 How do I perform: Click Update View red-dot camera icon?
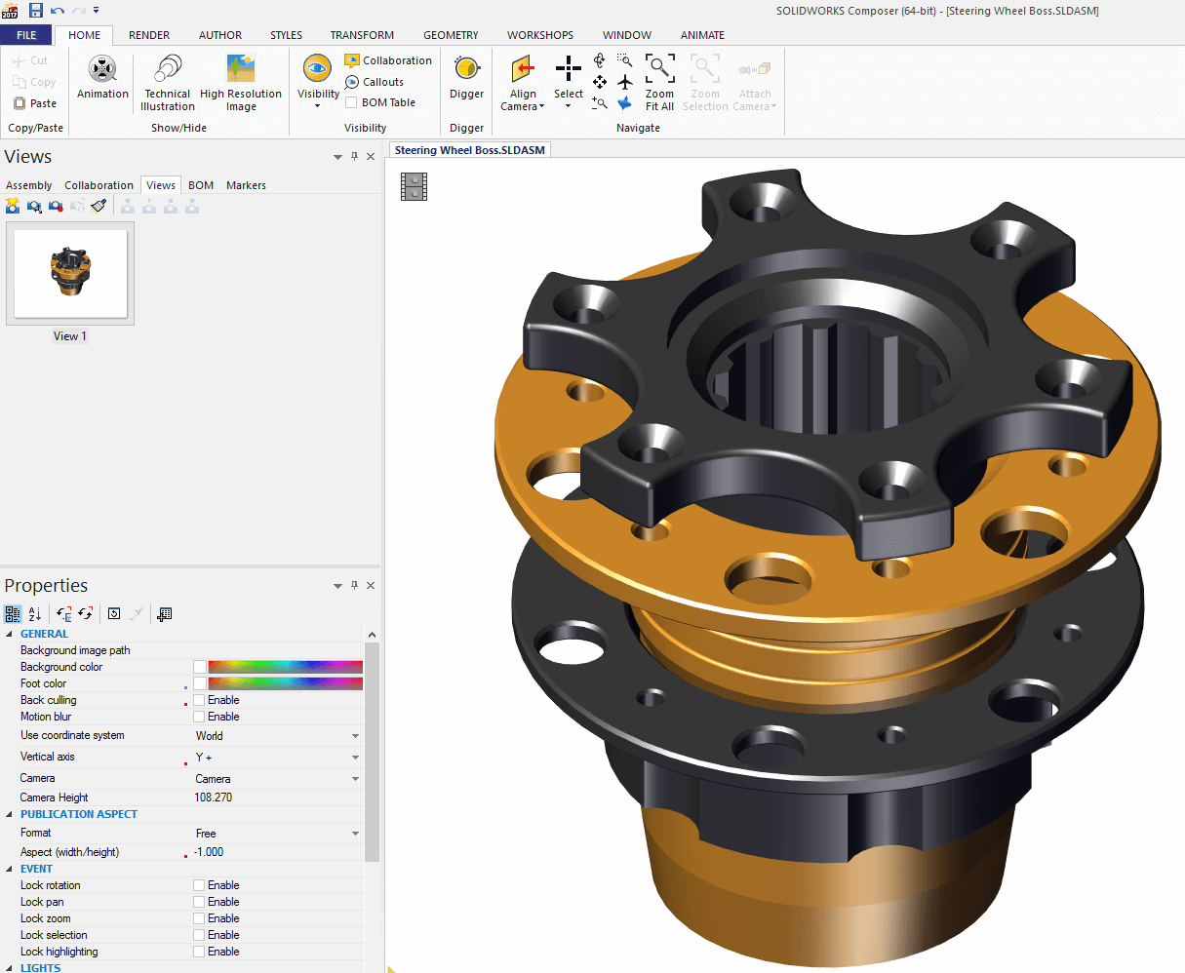coord(56,206)
